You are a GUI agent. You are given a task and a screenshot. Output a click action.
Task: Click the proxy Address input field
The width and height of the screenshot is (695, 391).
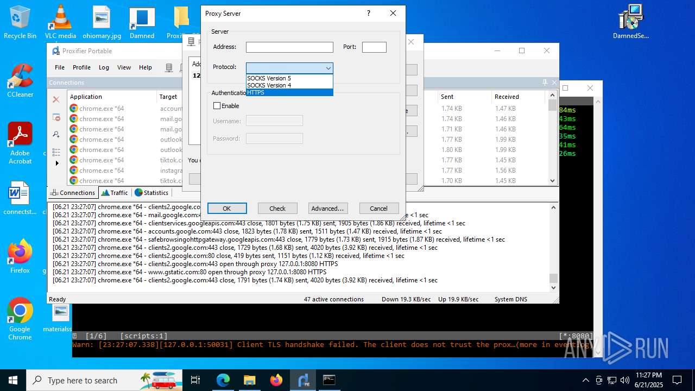(x=289, y=47)
